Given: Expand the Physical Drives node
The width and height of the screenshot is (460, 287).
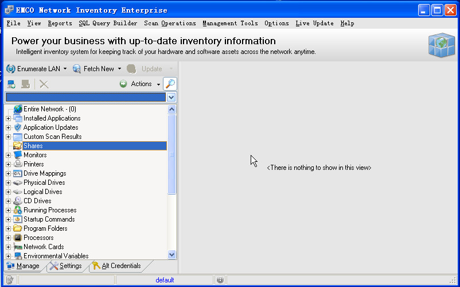Looking at the screenshot, I should pos(8,183).
